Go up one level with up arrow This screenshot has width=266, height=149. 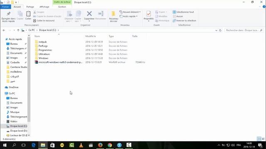[x=18, y=30]
